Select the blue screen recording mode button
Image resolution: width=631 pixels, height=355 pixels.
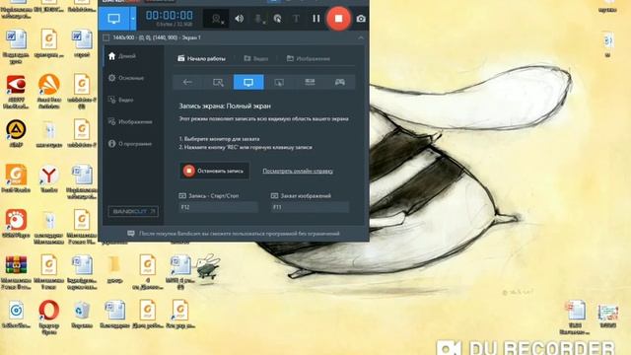coord(114,19)
